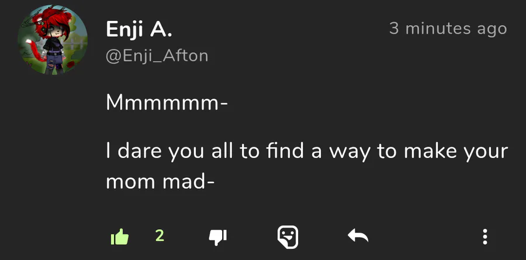Toggle the green thumbs-up like off
The image size is (526, 260).
pos(120,237)
